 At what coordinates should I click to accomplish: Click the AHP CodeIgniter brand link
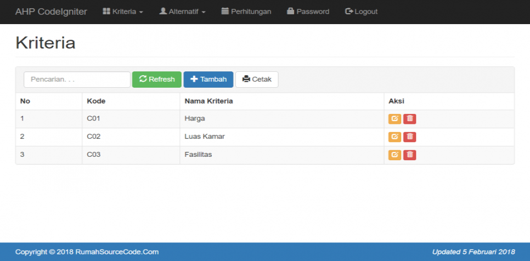(x=51, y=12)
